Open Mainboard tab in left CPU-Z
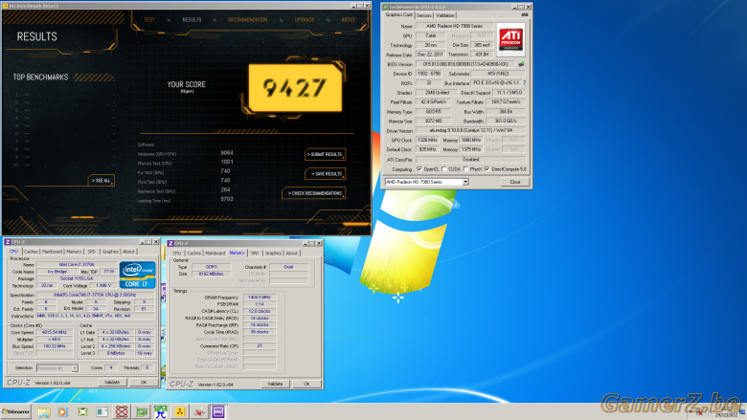 click(52, 252)
